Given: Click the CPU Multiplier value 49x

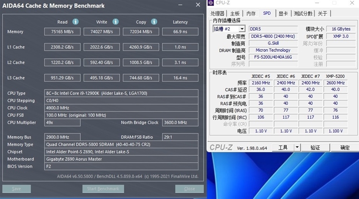Looking at the screenshot, I should click(x=62, y=123).
